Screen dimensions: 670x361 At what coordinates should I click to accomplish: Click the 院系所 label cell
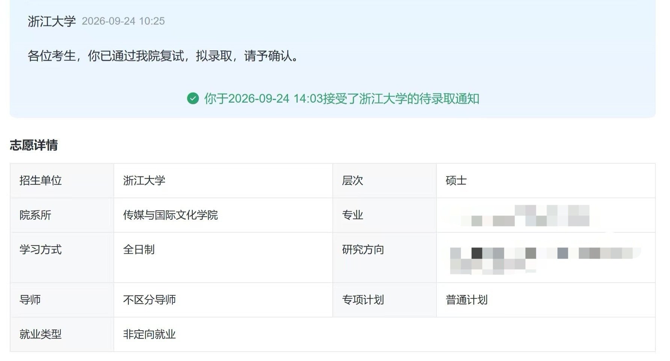[62, 215]
